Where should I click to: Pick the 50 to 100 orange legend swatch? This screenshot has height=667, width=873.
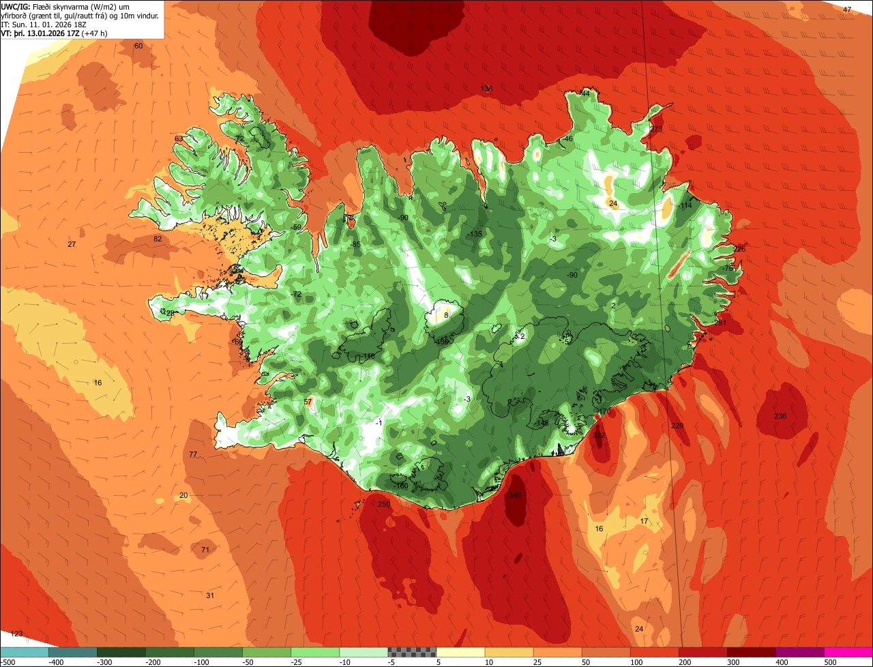(606, 652)
